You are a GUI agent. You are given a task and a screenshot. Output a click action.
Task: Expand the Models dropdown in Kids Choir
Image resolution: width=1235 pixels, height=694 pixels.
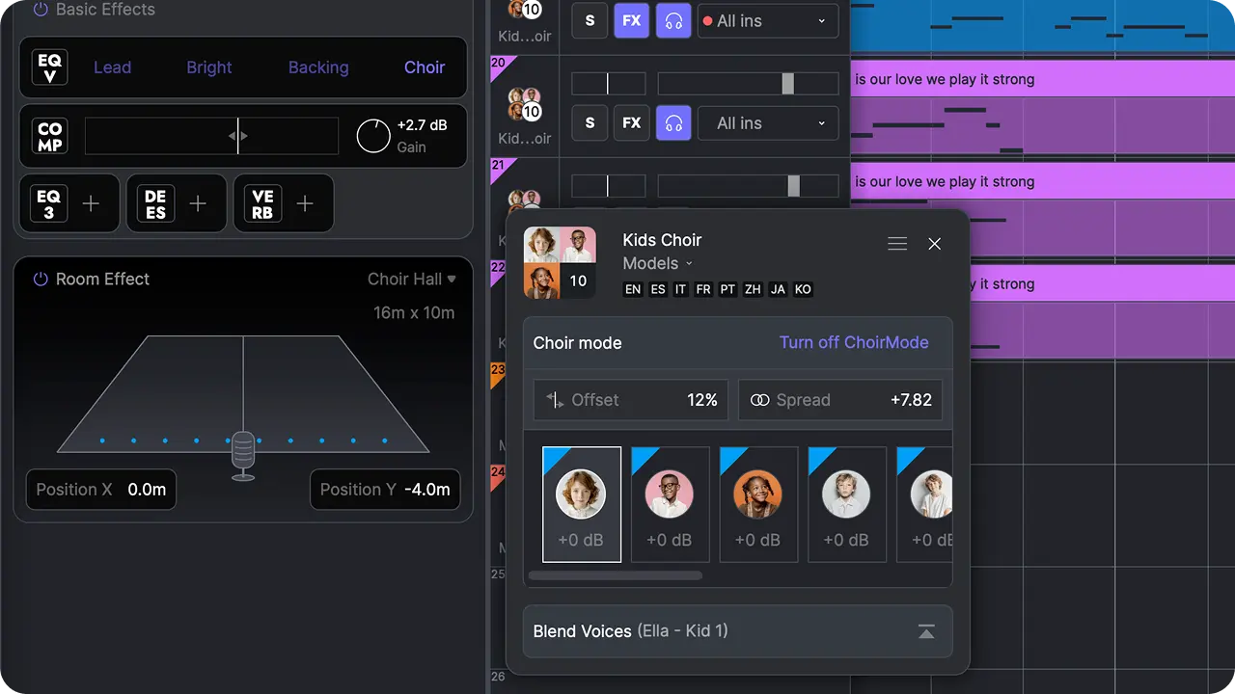(657, 263)
